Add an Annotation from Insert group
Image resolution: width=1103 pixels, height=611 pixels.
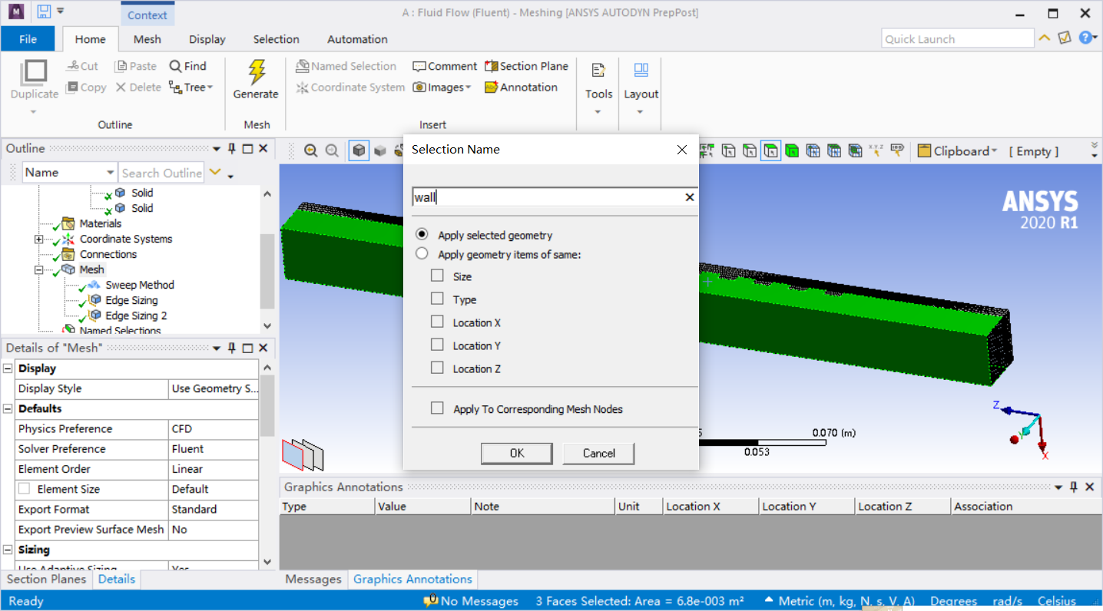pyautogui.click(x=521, y=88)
